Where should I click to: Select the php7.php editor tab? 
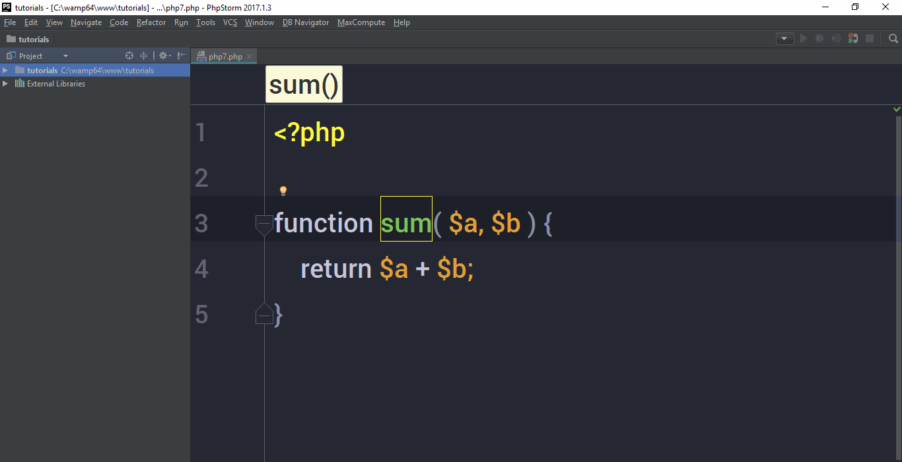click(x=225, y=57)
